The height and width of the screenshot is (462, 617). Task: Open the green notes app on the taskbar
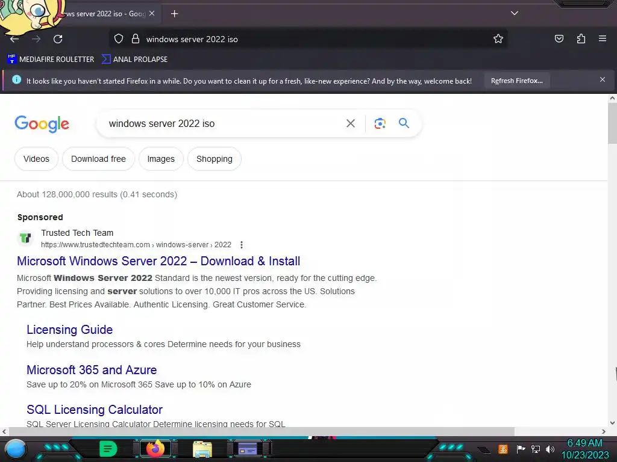[x=108, y=449]
